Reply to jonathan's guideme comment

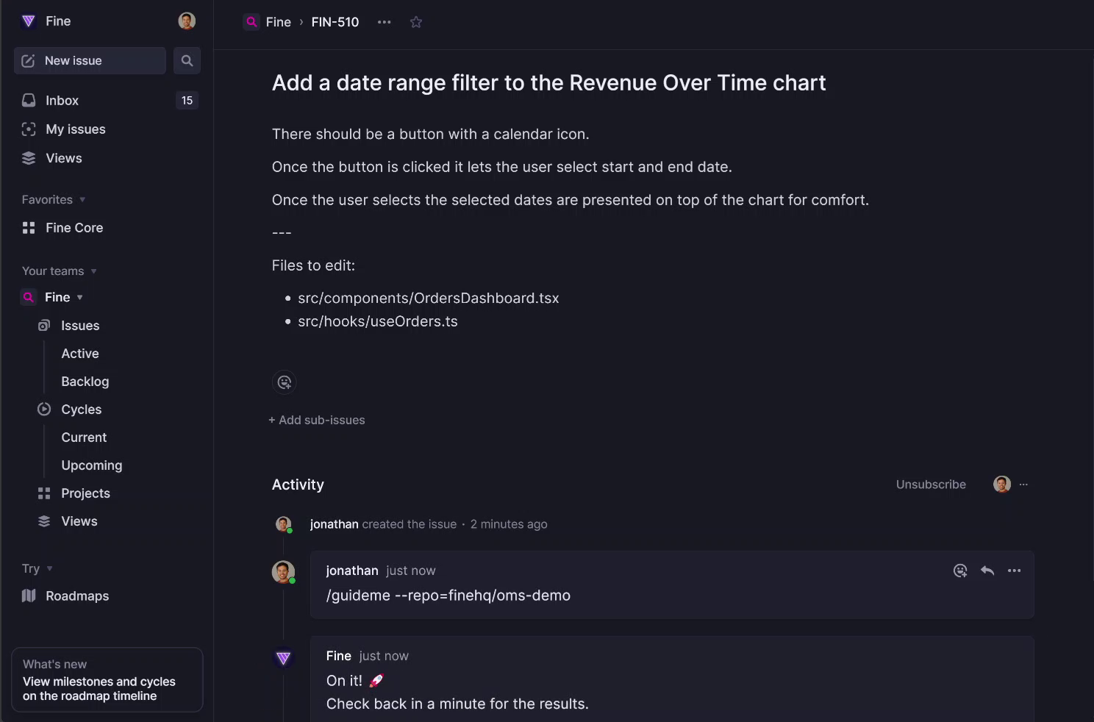click(x=987, y=571)
